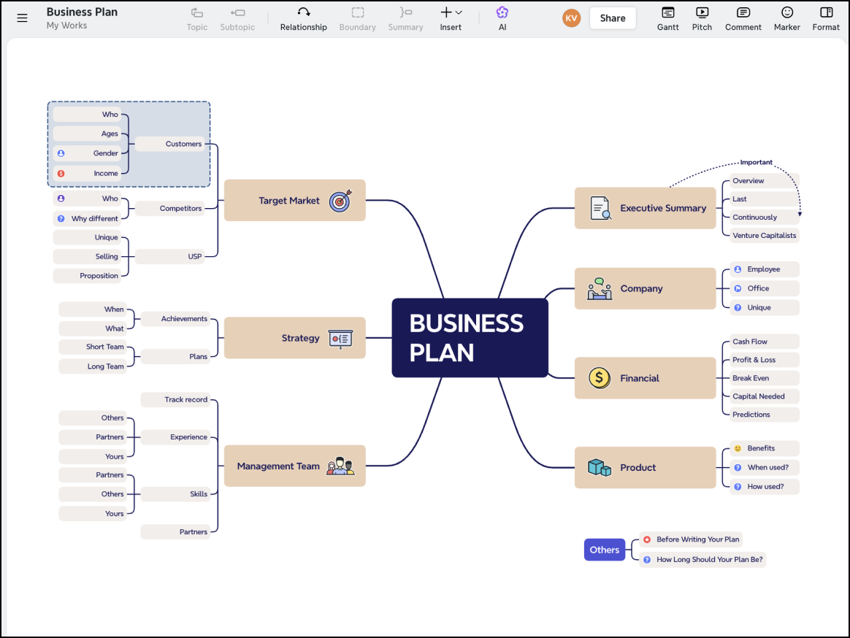
Task: Select the Financial topic
Action: pyautogui.click(x=645, y=378)
